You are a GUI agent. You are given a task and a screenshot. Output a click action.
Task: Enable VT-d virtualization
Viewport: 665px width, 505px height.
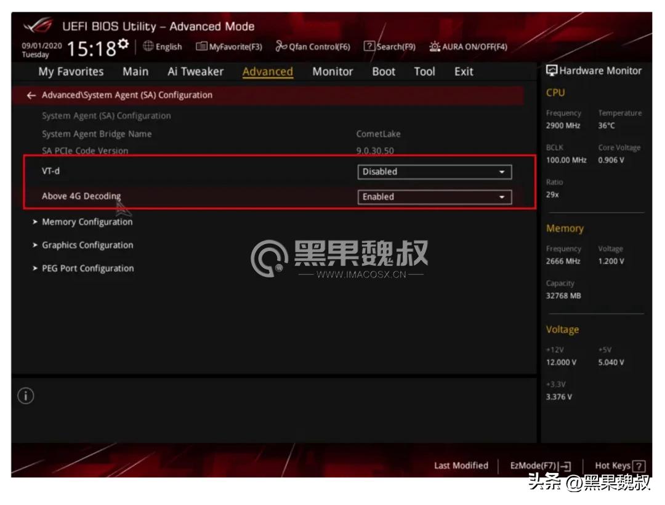pos(435,172)
